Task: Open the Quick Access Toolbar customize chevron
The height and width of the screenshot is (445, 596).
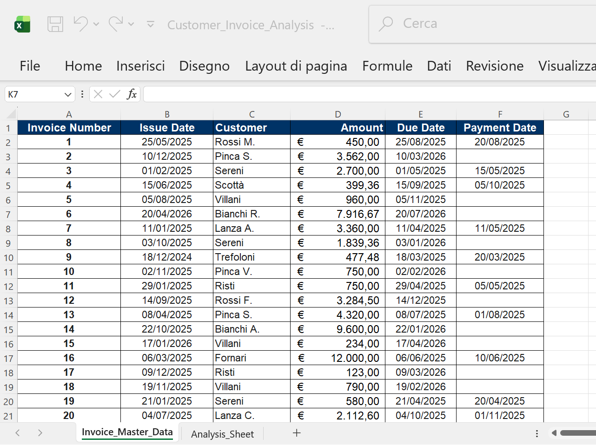Action: (x=151, y=24)
